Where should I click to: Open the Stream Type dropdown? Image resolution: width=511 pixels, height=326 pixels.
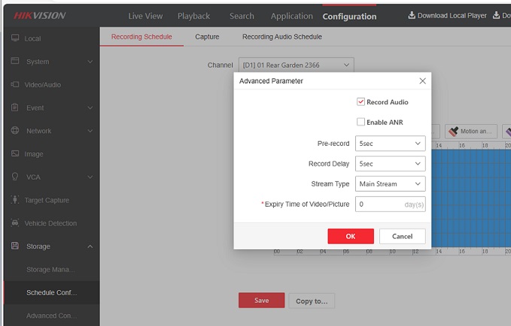click(390, 184)
